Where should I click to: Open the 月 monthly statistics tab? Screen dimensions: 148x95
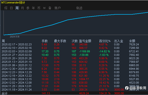pyautogui.click(x=22, y=8)
